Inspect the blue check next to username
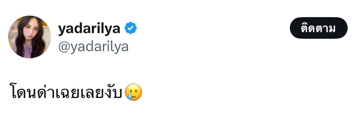The width and height of the screenshot is (363, 125). (x=131, y=29)
